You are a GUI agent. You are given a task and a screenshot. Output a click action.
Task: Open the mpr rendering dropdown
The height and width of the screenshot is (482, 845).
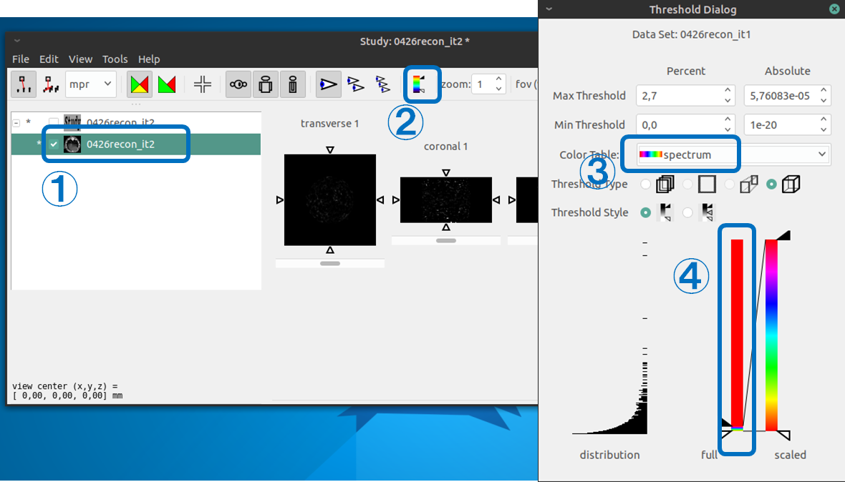click(90, 84)
